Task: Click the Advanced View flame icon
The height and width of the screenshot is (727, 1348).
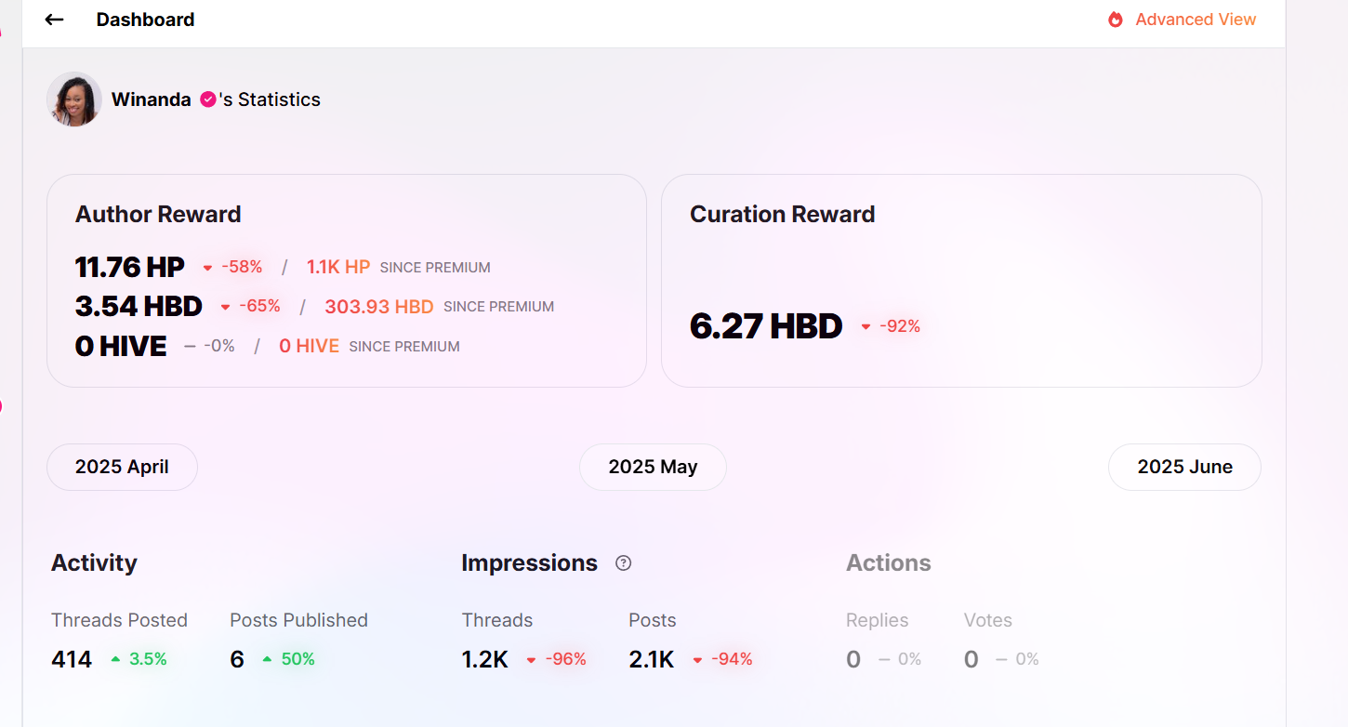Action: 1116,20
